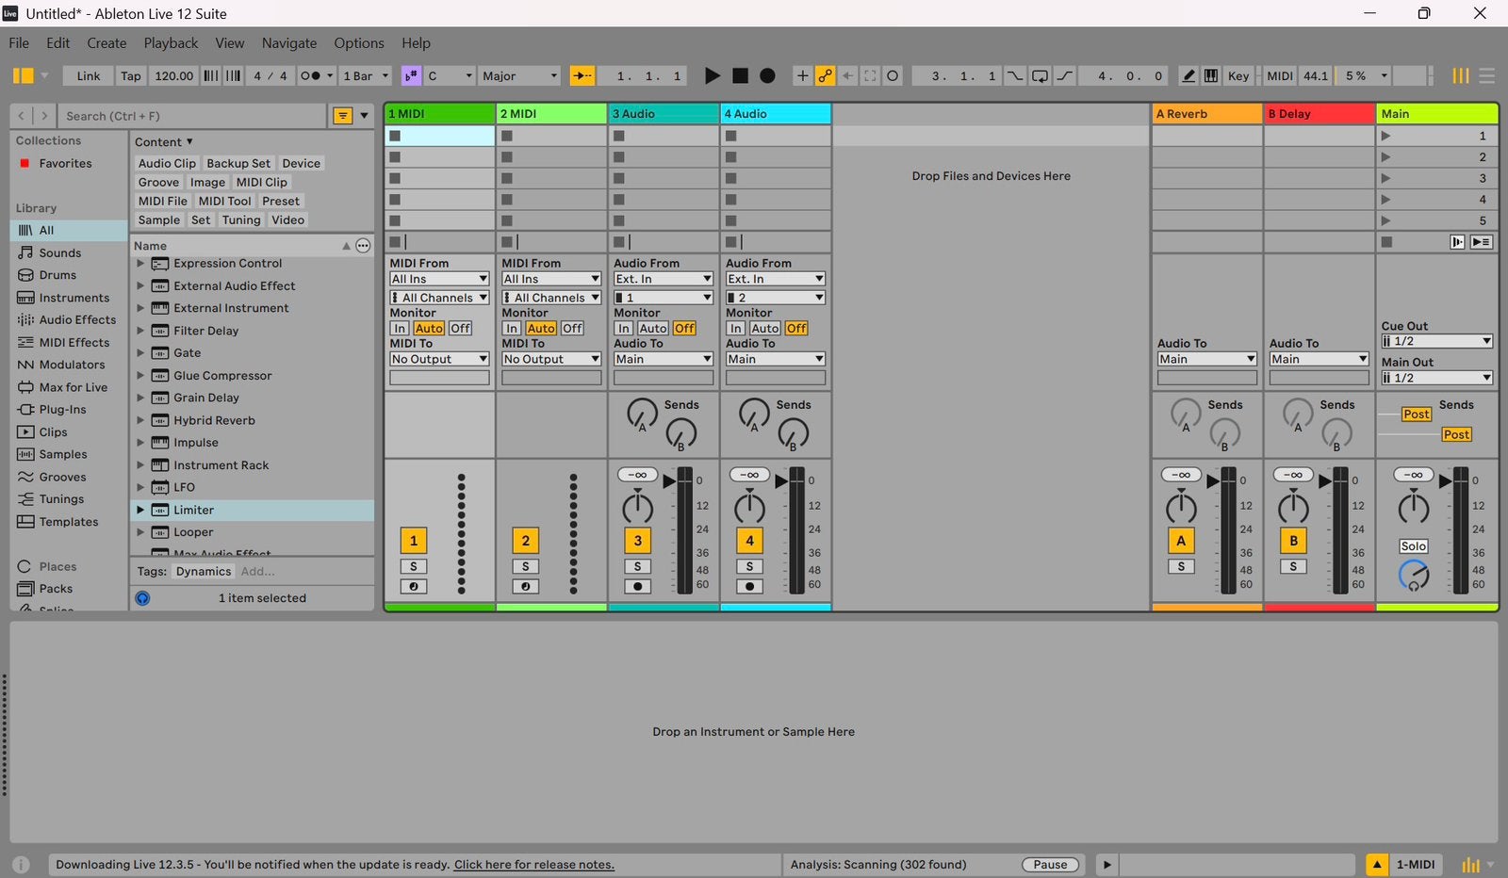
Task: Toggle track 1 MIDI activator button
Action: pos(414,541)
